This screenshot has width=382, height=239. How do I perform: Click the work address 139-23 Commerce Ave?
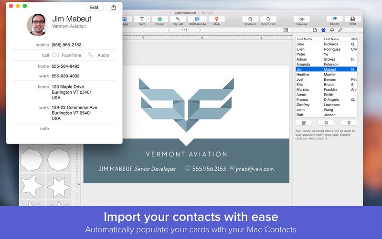click(x=74, y=113)
